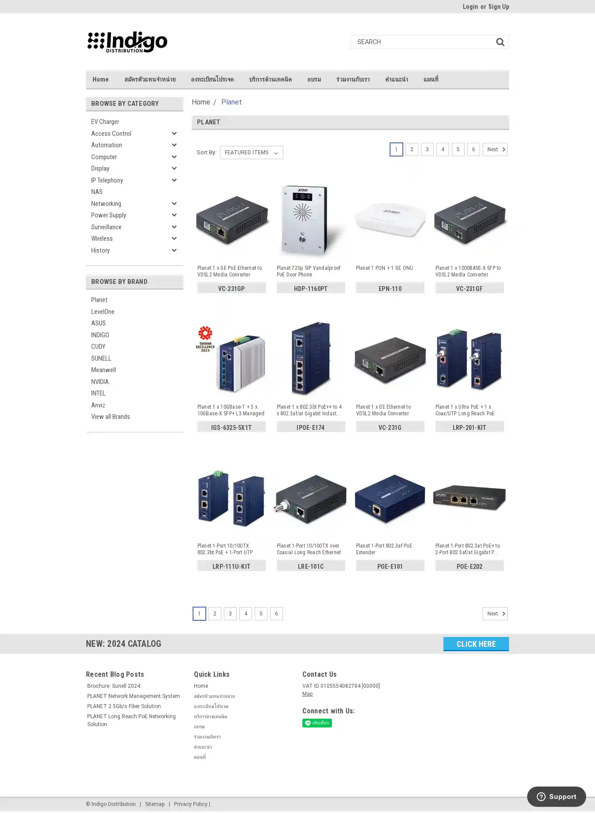Open the IGS-6325-5X1T product image

pos(231,358)
